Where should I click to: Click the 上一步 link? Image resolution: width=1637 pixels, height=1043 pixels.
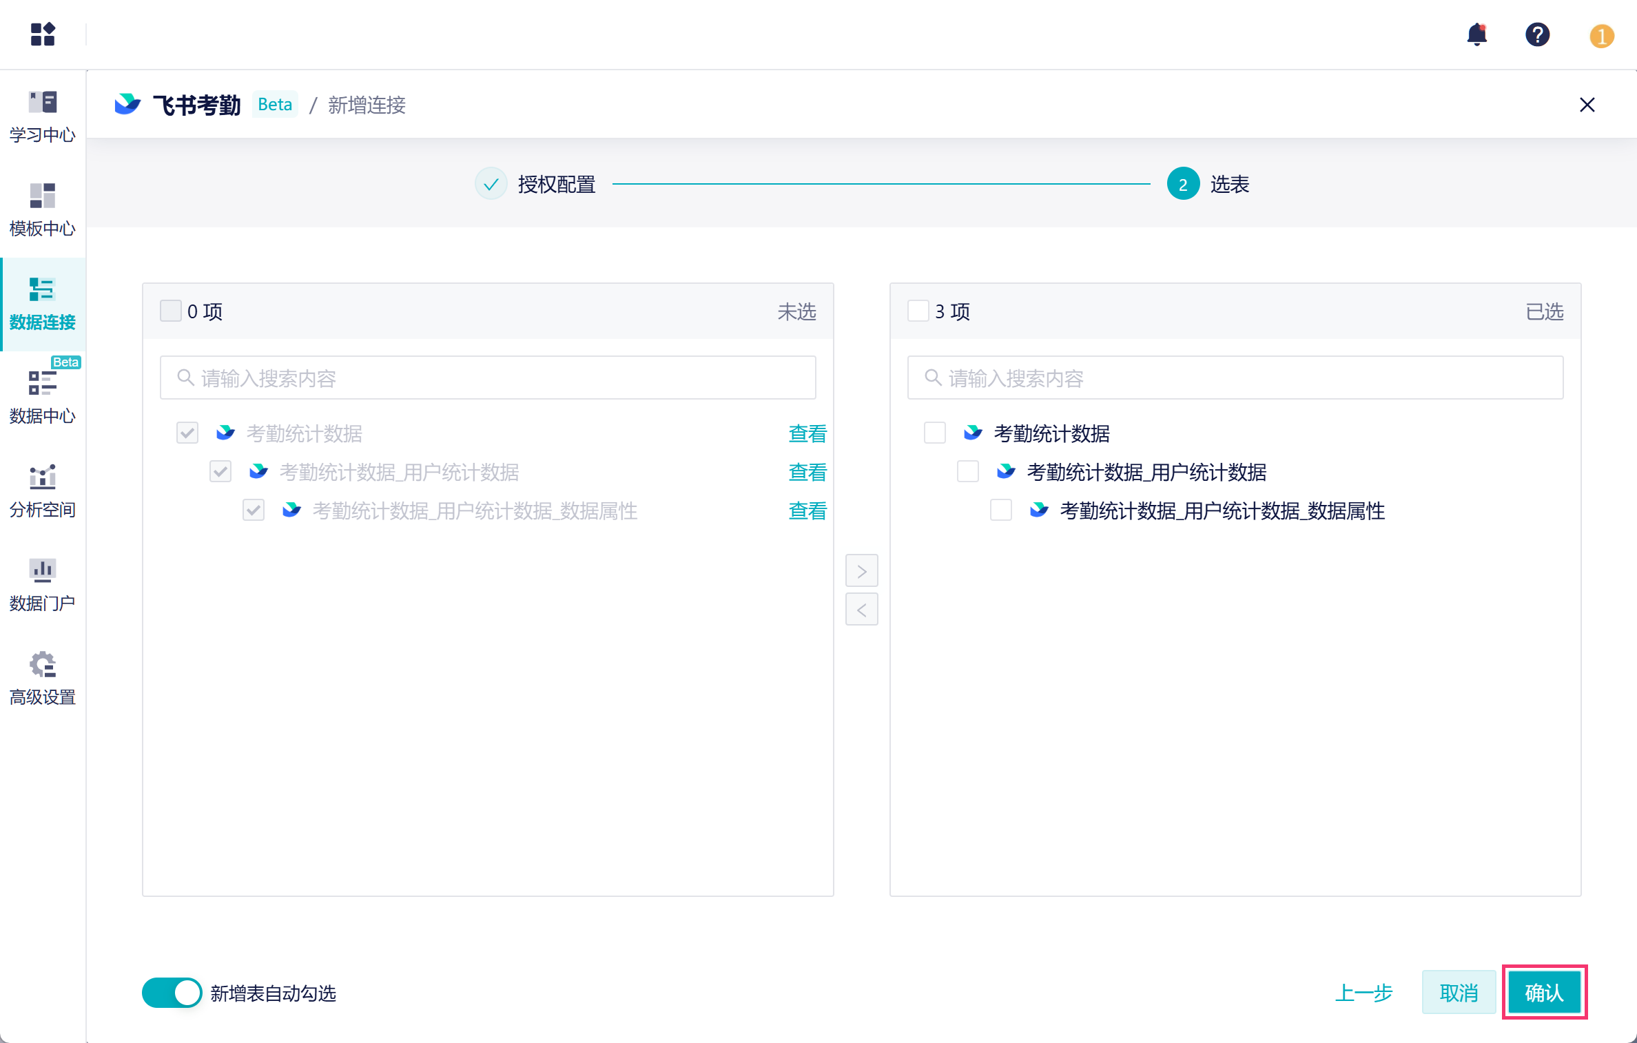coord(1363,993)
